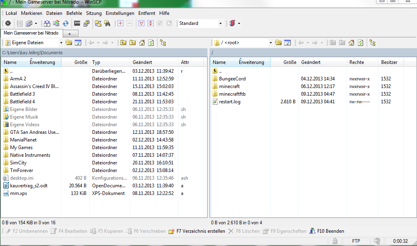Open the terminal console icon

pos(77,23)
